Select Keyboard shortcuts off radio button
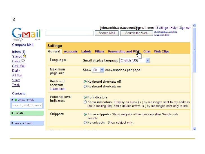This screenshot has height=154, width=205. pyautogui.click(x=85, y=82)
